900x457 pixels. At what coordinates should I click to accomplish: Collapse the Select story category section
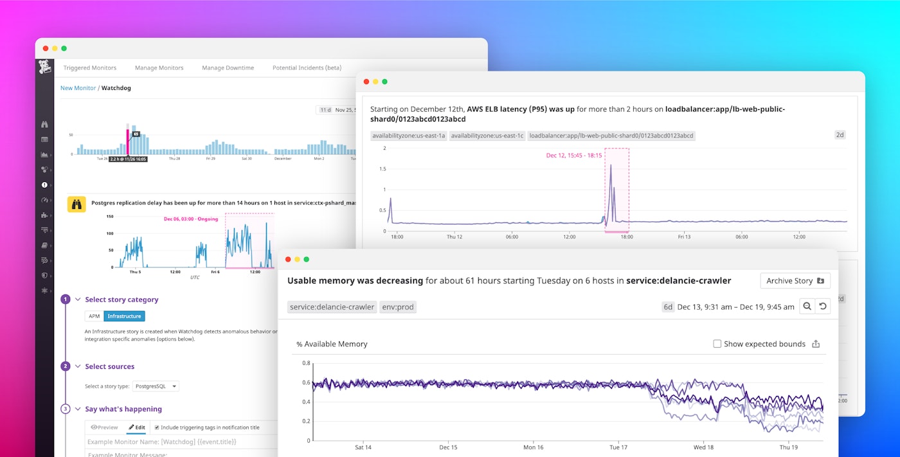click(78, 299)
